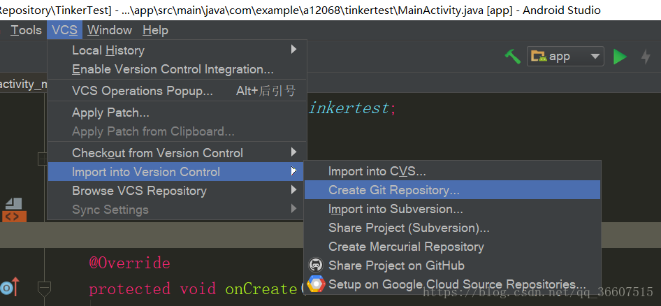Image resolution: width=661 pixels, height=306 pixels.
Task: Open the Tools menu
Action: (x=26, y=30)
